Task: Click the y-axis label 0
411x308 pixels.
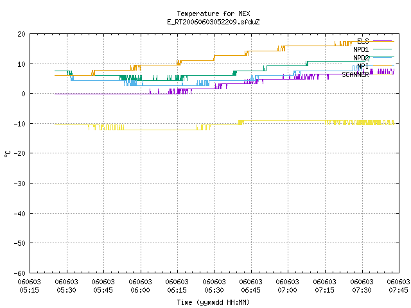Action: pos(24,94)
